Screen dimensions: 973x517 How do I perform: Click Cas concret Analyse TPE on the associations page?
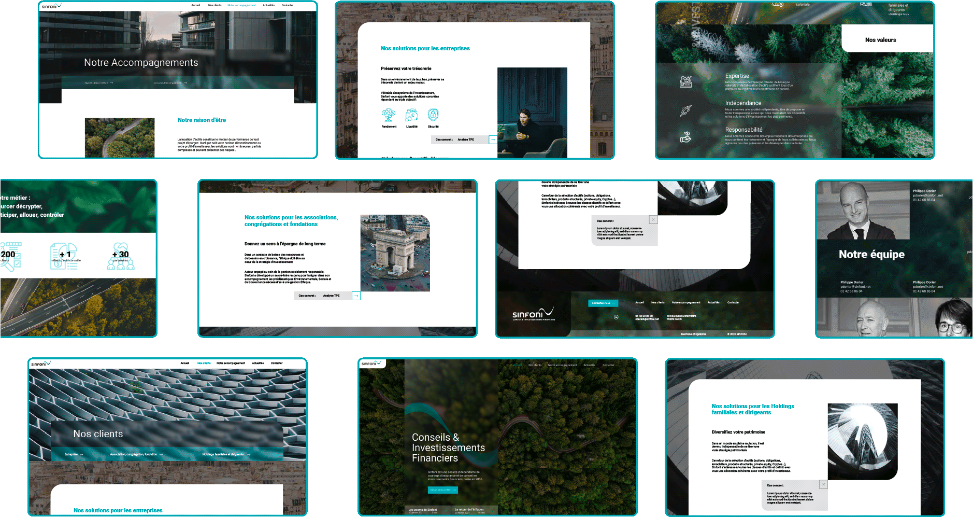[323, 296]
